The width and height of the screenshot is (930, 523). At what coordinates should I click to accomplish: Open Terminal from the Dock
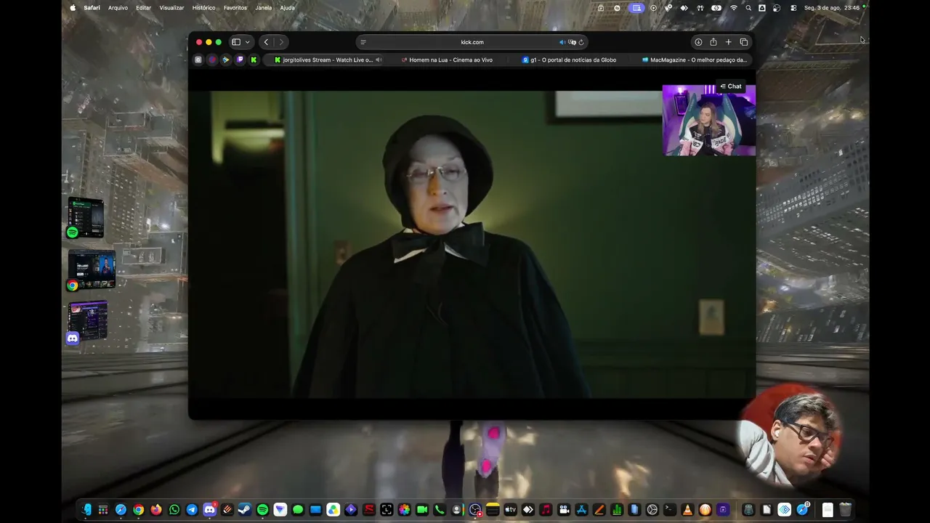coord(670,510)
